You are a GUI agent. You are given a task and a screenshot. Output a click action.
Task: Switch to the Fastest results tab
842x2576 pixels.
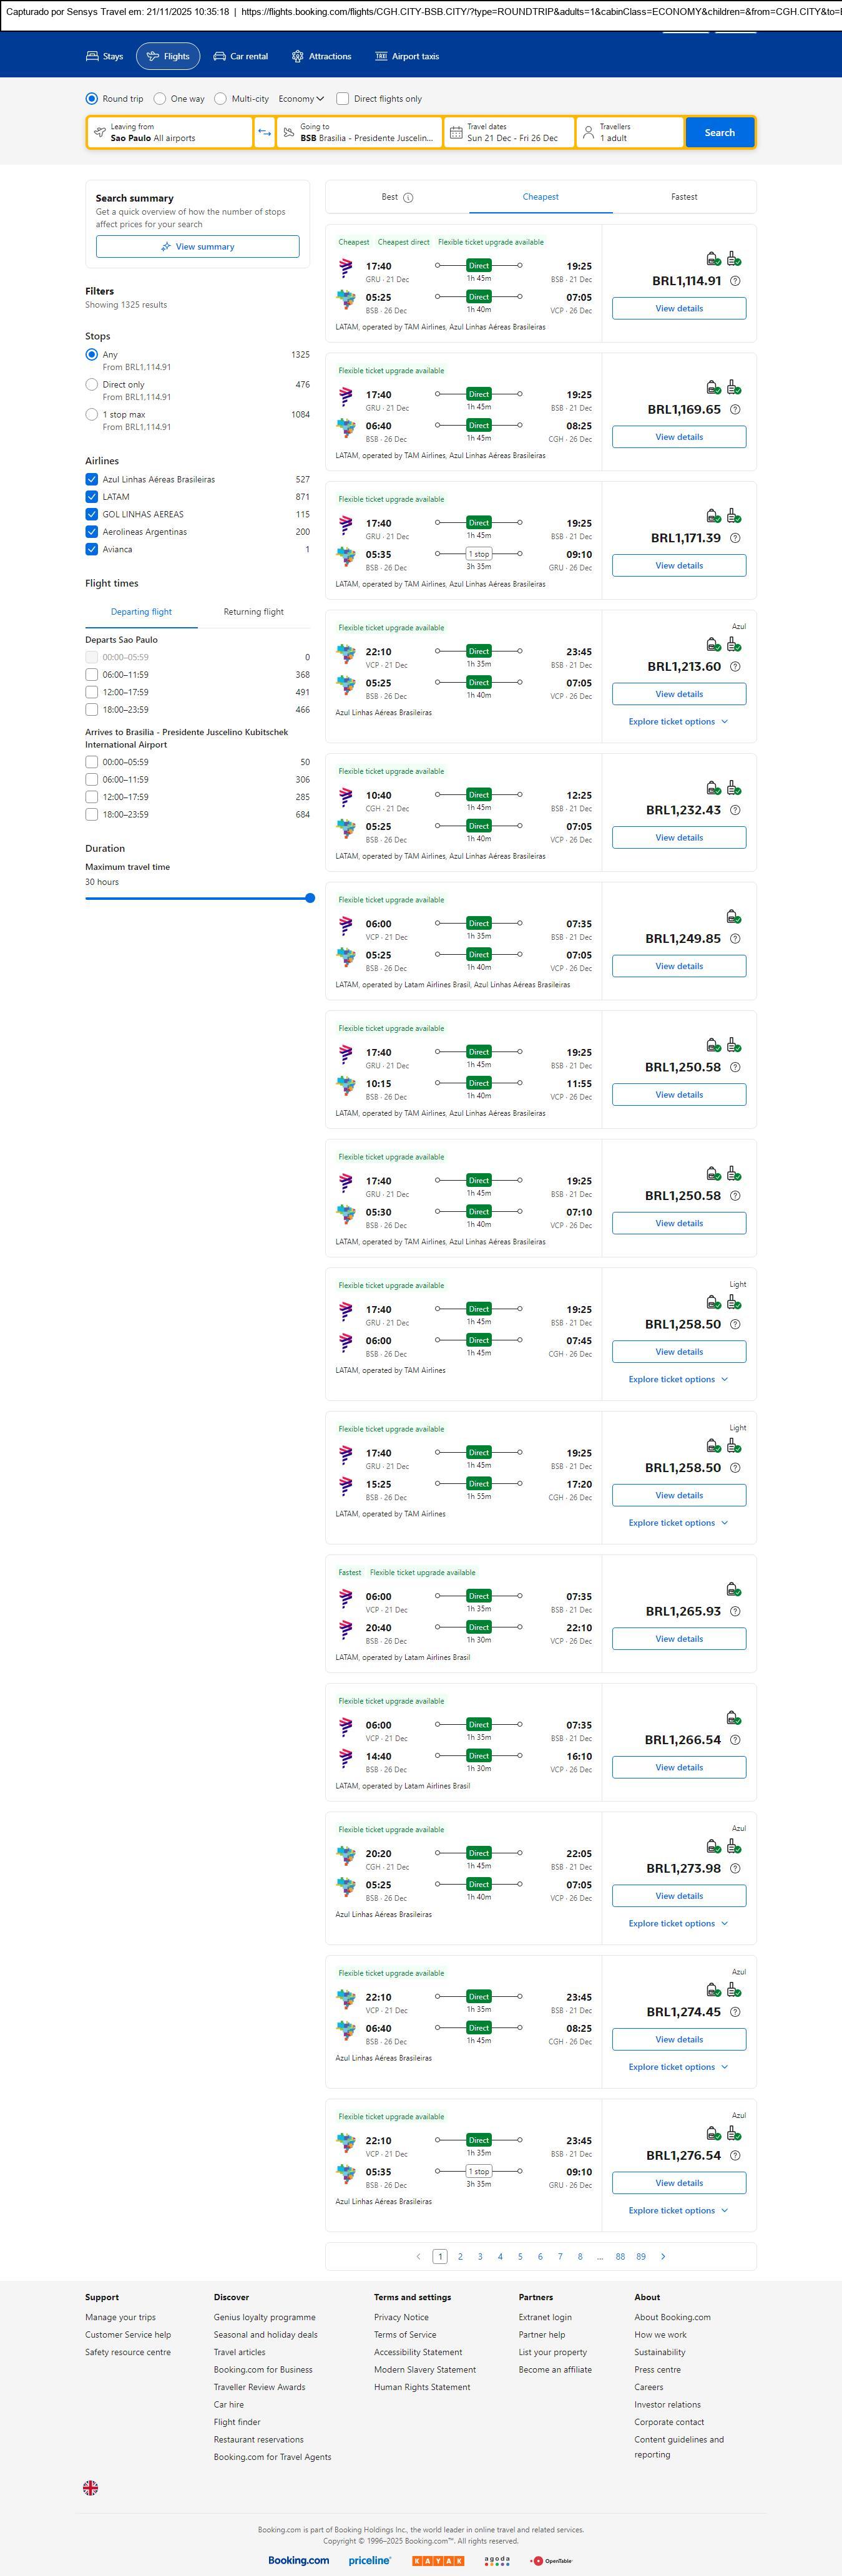(684, 197)
